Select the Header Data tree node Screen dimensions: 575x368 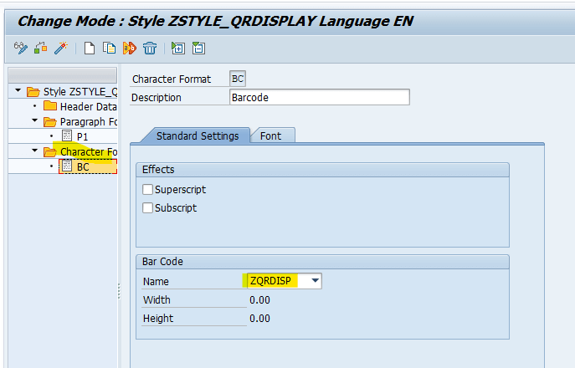point(89,107)
